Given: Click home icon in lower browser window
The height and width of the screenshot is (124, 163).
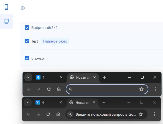Looking at the screenshot, I should pyautogui.click(x=58, y=114).
